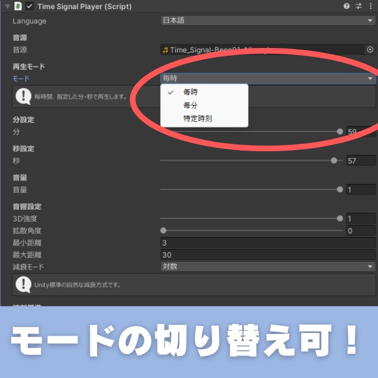
Task: Collapse the Time Signal Player component
Action: point(7,7)
